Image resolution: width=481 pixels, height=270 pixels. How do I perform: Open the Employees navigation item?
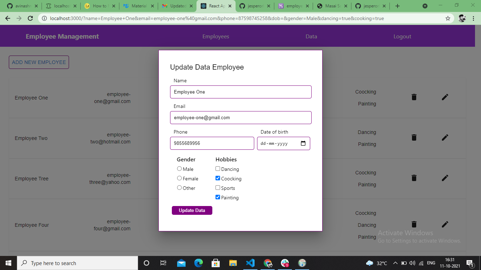[x=216, y=37]
